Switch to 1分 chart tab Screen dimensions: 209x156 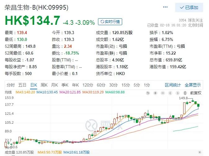pos(147,85)
